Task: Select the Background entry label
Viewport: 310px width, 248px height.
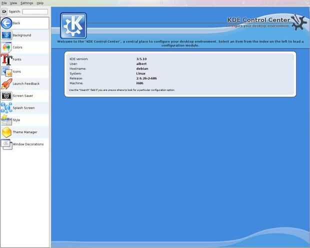Action: (22, 35)
